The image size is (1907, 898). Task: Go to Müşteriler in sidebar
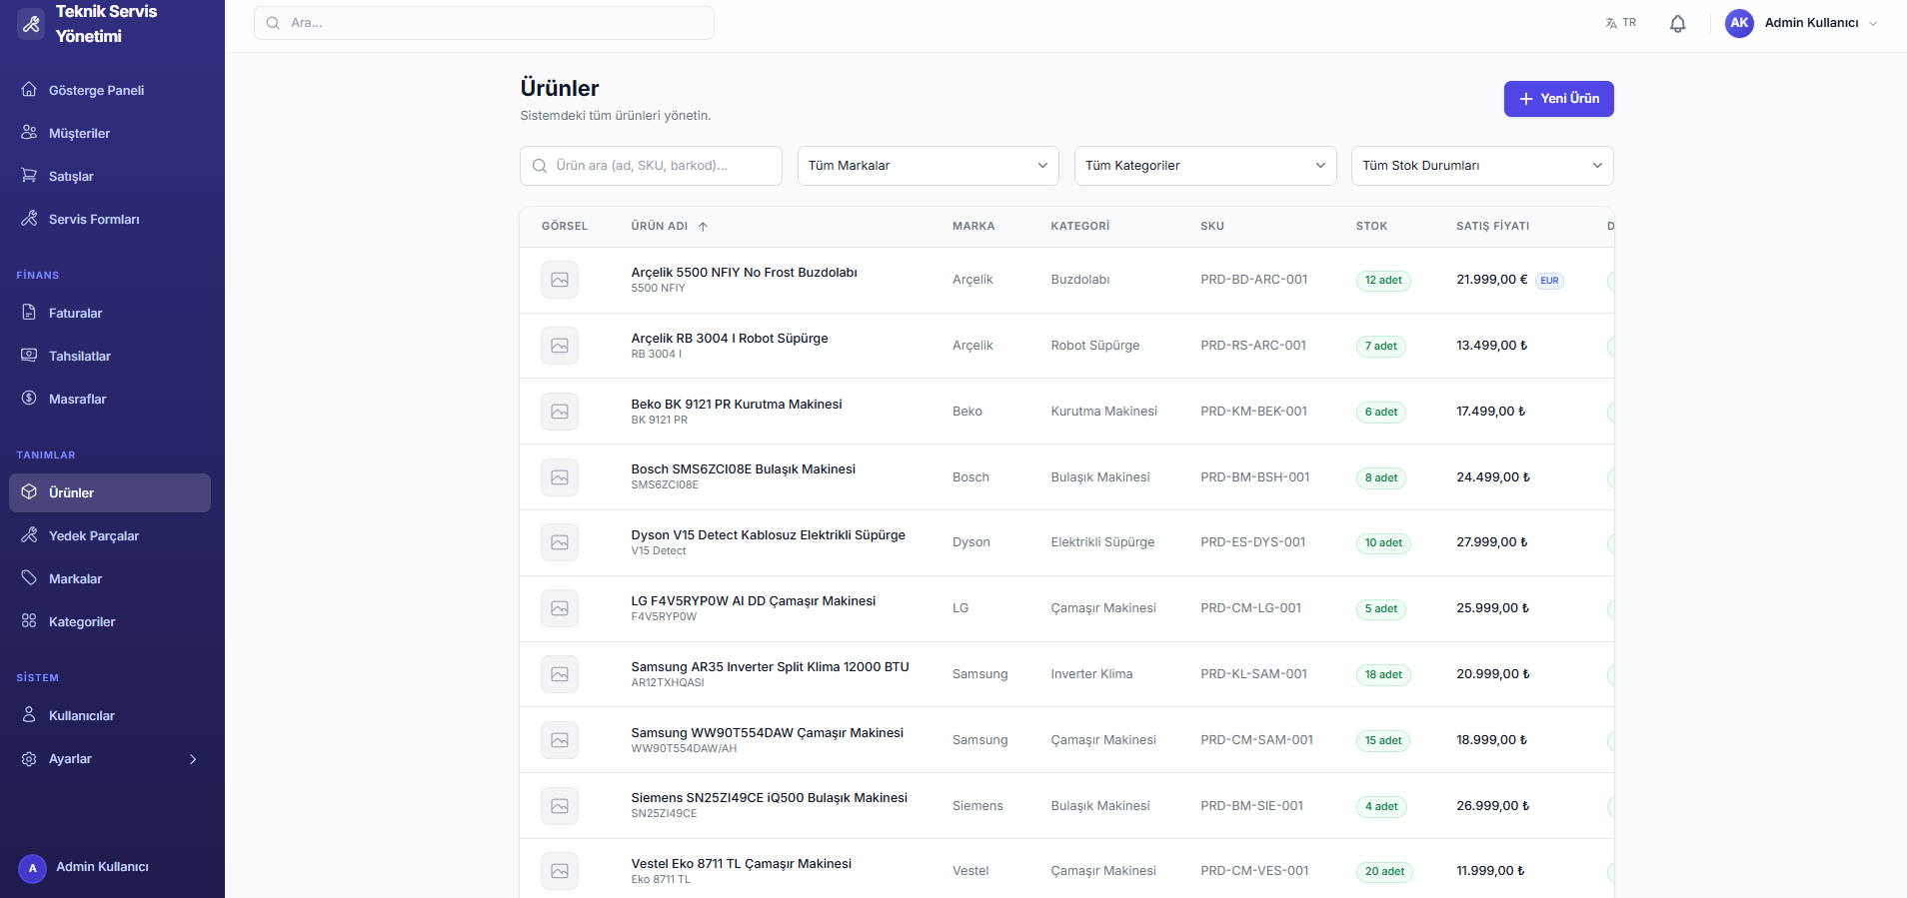pyautogui.click(x=79, y=133)
